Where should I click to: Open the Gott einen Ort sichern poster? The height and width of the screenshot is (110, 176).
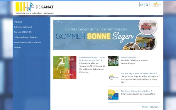(65, 67)
